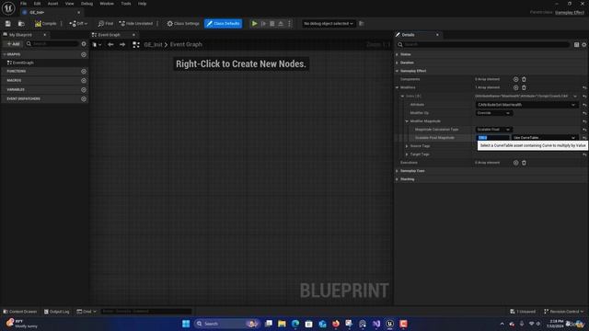Open My Blueprint settings gear
This screenshot has height=331, width=589.
pos(84,44)
